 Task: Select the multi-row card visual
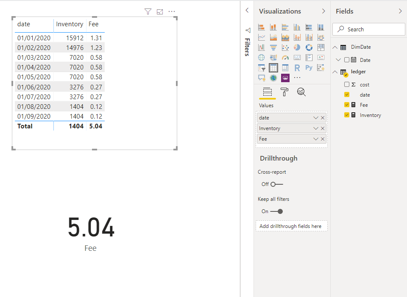(309, 58)
